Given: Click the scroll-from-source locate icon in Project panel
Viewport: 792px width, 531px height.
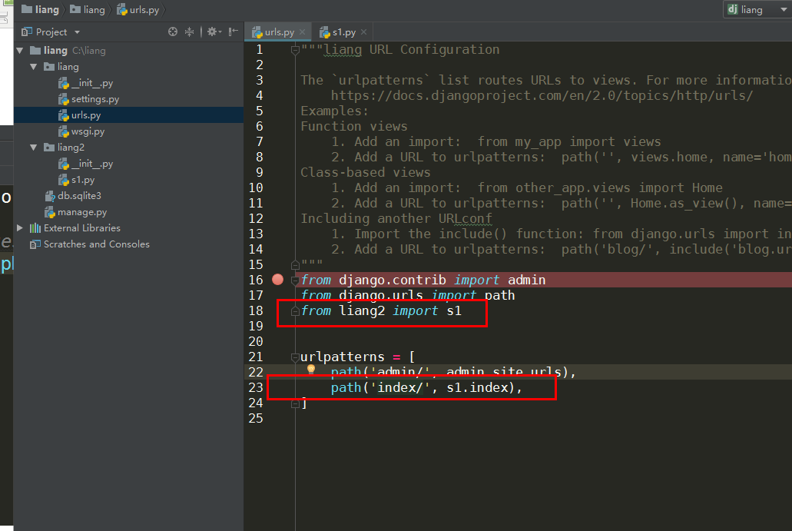Looking at the screenshot, I should coord(173,32).
